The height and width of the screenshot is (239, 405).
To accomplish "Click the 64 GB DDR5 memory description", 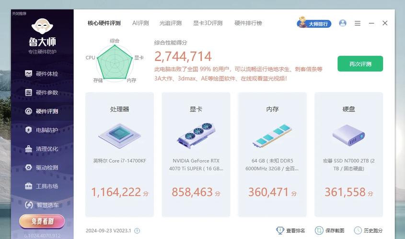I will coord(272,164).
